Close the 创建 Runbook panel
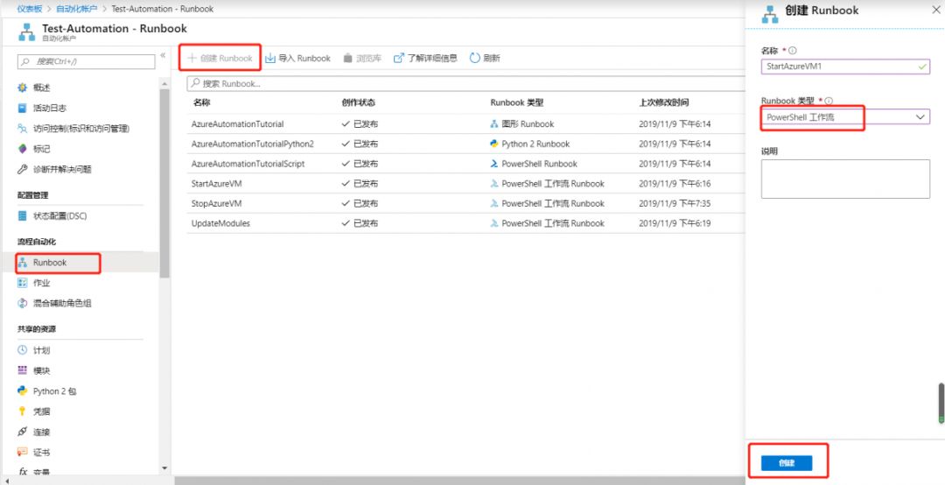 tap(936, 10)
